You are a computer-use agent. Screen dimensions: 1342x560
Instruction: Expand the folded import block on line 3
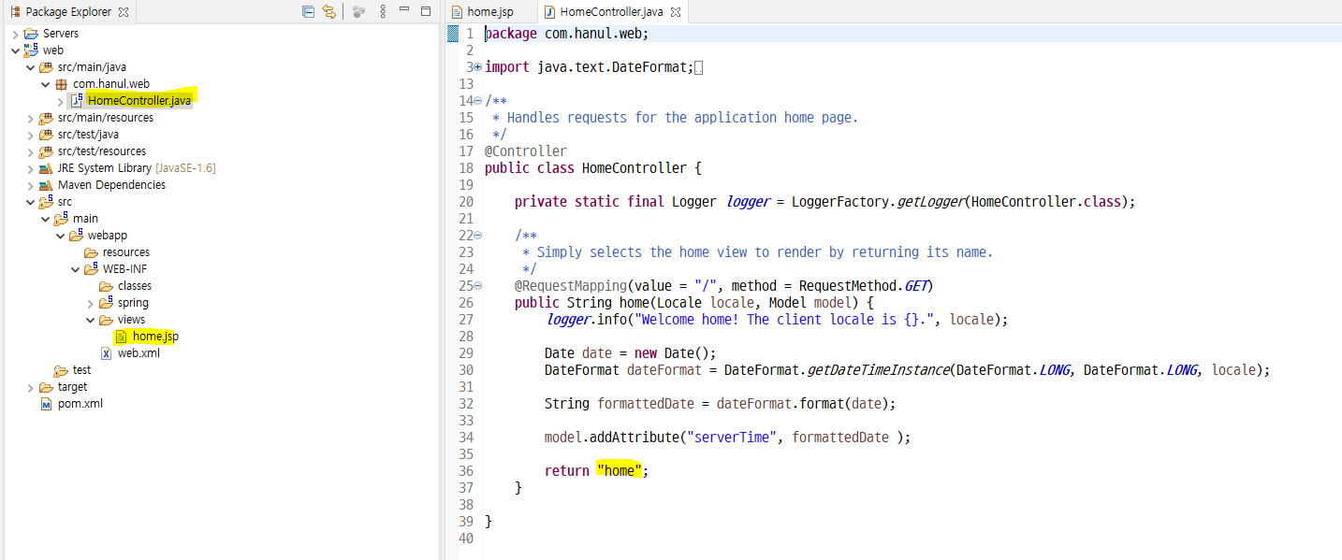pyautogui.click(x=478, y=67)
